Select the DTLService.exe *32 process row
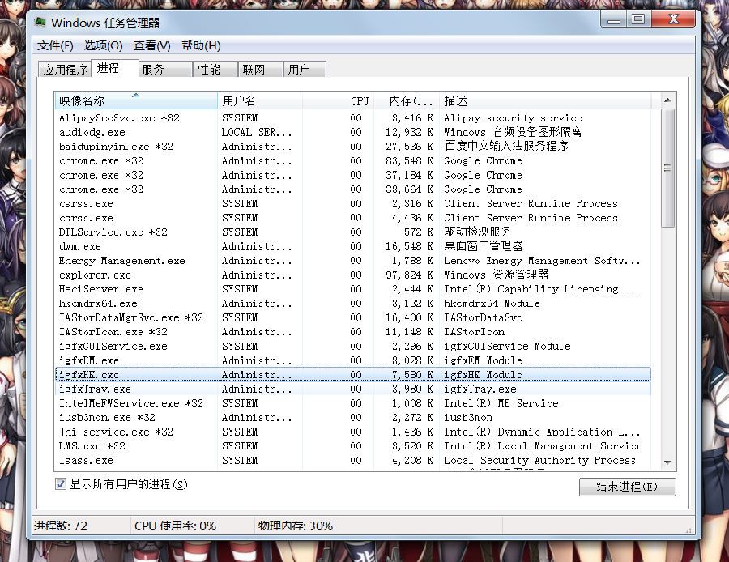The height and width of the screenshot is (562, 729). click(353, 232)
